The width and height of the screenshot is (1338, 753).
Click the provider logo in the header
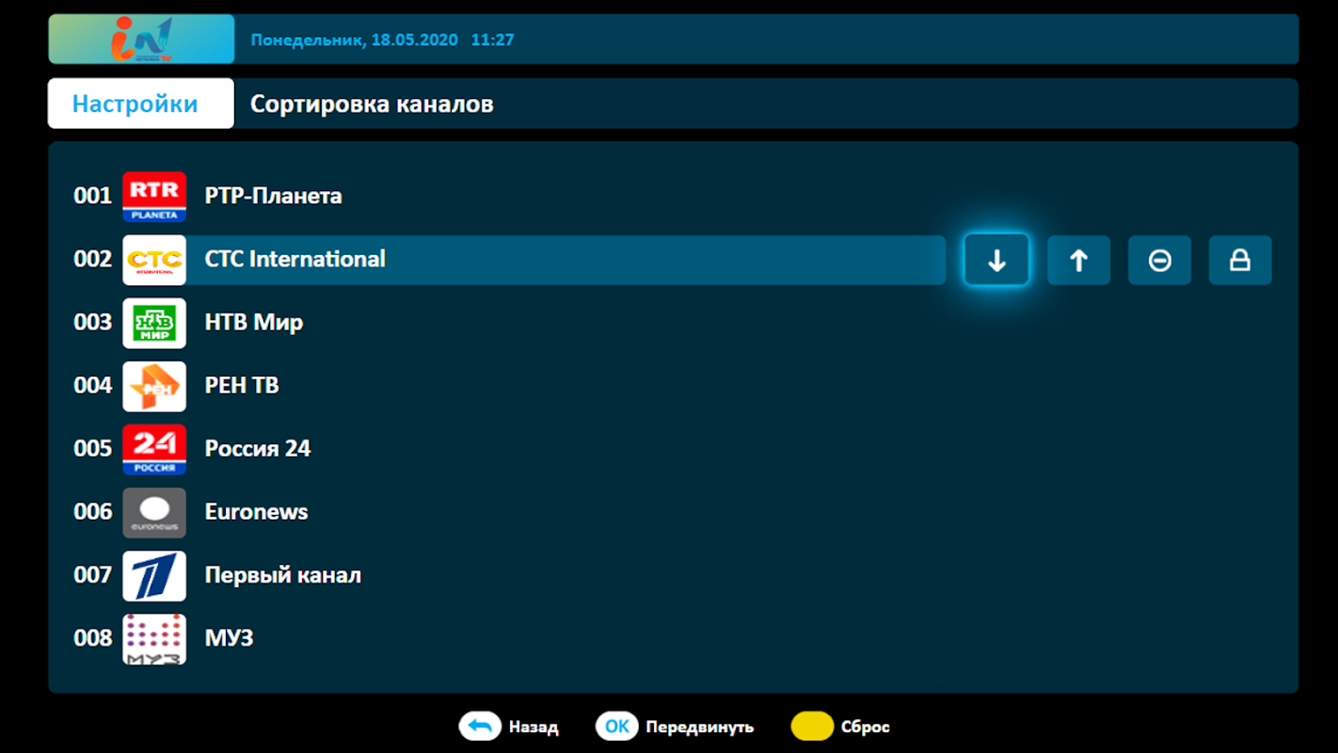(x=141, y=40)
